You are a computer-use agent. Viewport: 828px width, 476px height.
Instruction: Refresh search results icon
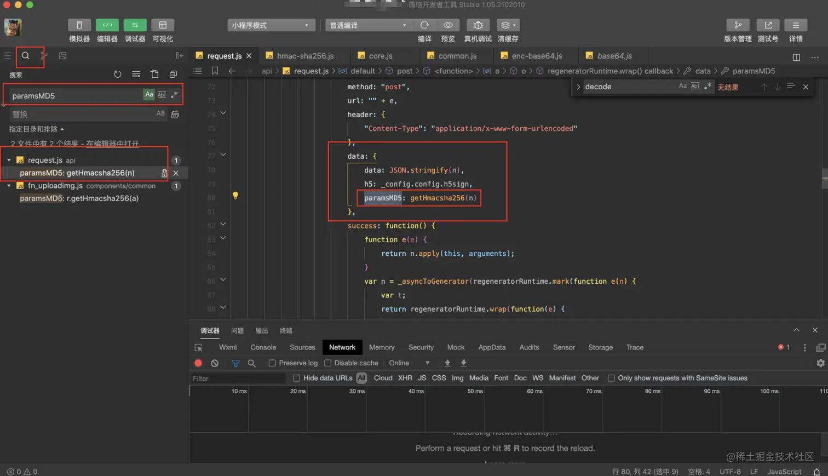coord(117,74)
